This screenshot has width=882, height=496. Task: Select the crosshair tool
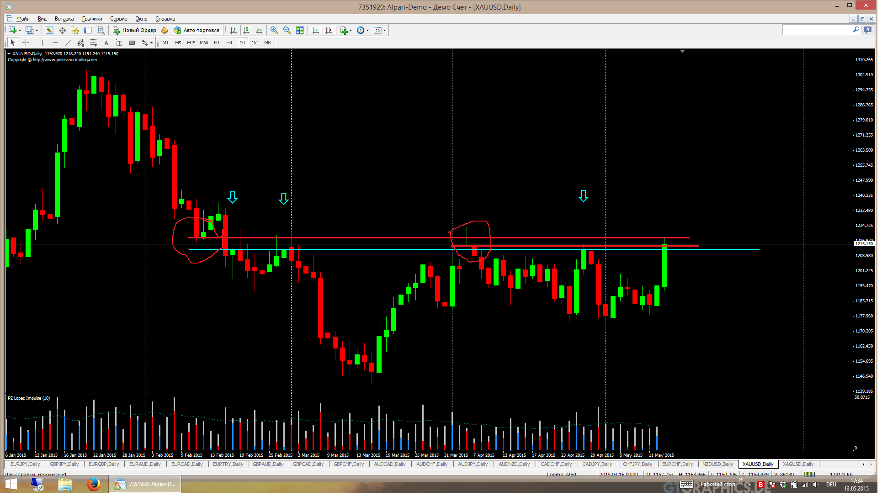point(26,42)
